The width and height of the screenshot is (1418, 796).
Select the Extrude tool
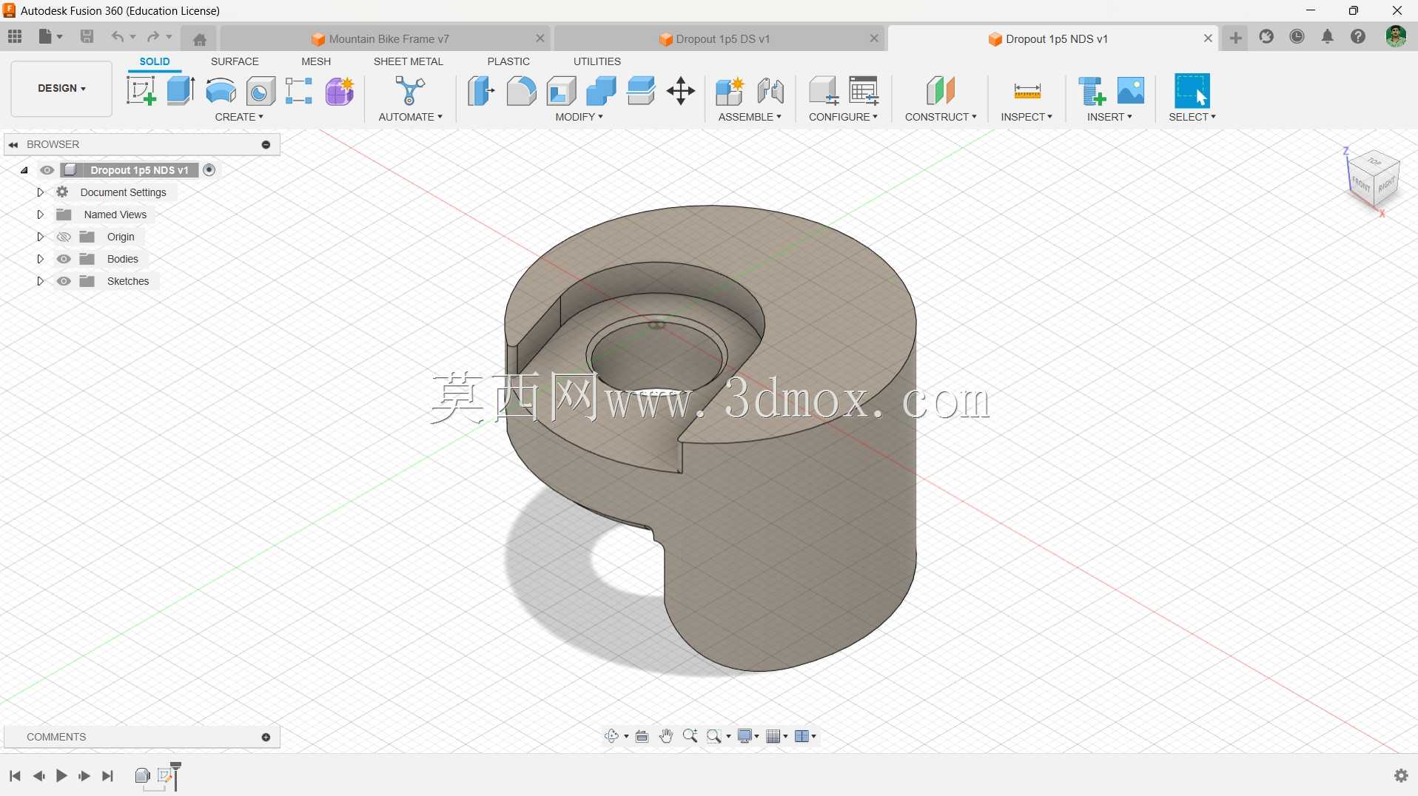181,91
